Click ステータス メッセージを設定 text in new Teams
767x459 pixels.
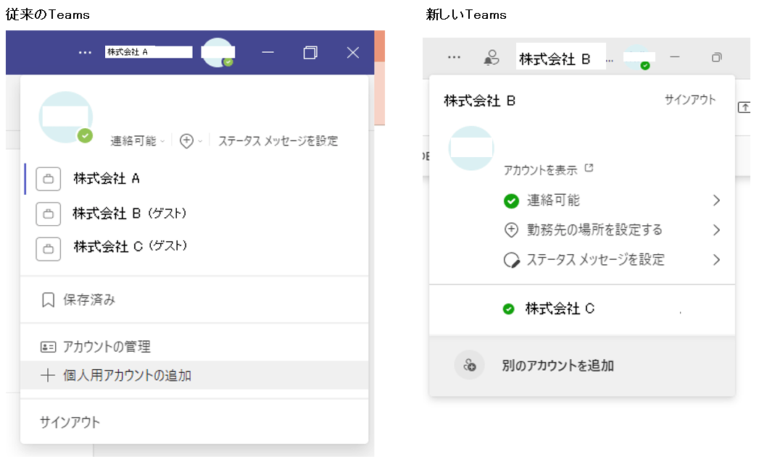[595, 260]
